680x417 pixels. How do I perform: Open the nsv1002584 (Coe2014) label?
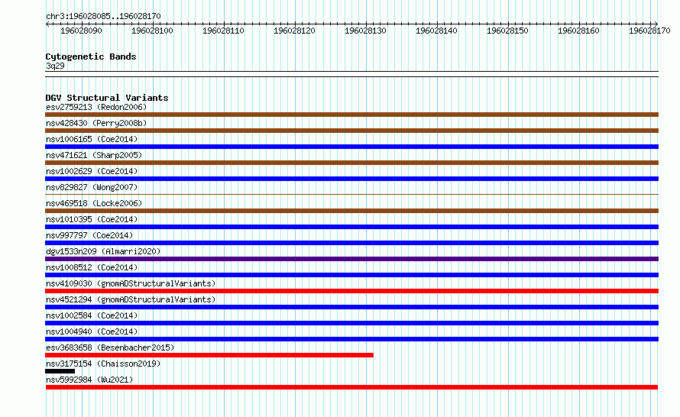pyautogui.click(x=92, y=315)
